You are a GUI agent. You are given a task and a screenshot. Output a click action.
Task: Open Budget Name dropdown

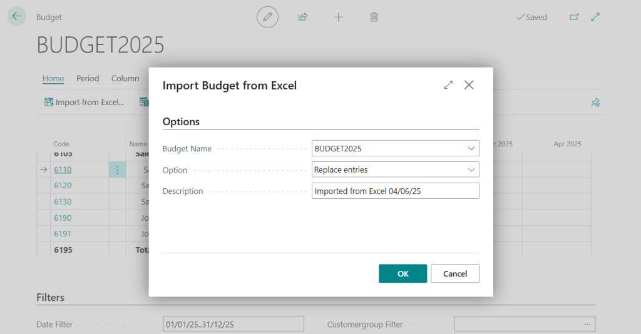click(x=471, y=148)
